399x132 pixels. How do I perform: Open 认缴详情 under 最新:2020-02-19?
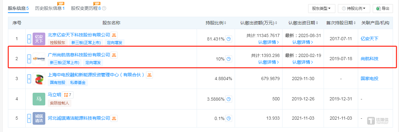(303, 62)
